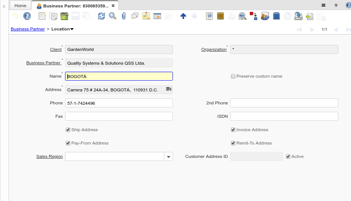Delete the record using the green trash icon

click(64, 16)
